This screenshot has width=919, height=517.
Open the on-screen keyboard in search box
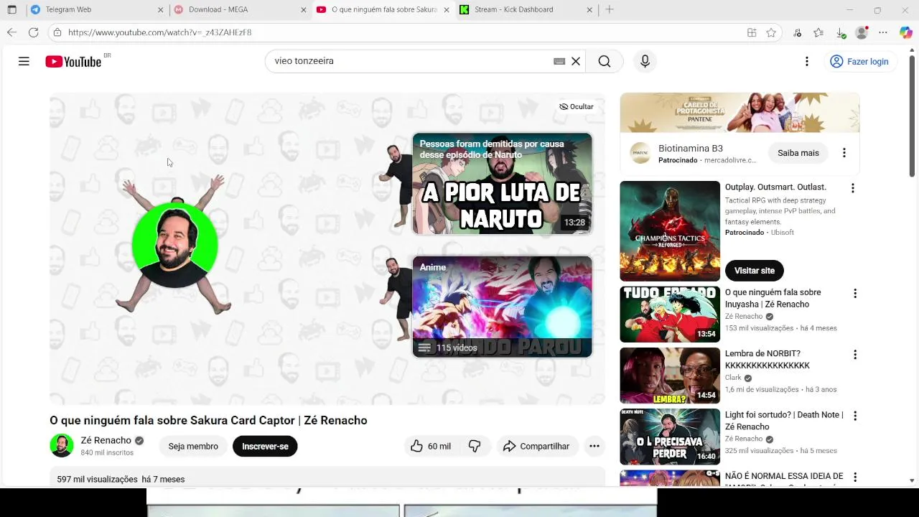point(559,62)
